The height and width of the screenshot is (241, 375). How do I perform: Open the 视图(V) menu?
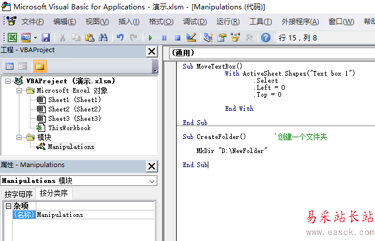pos(97,22)
